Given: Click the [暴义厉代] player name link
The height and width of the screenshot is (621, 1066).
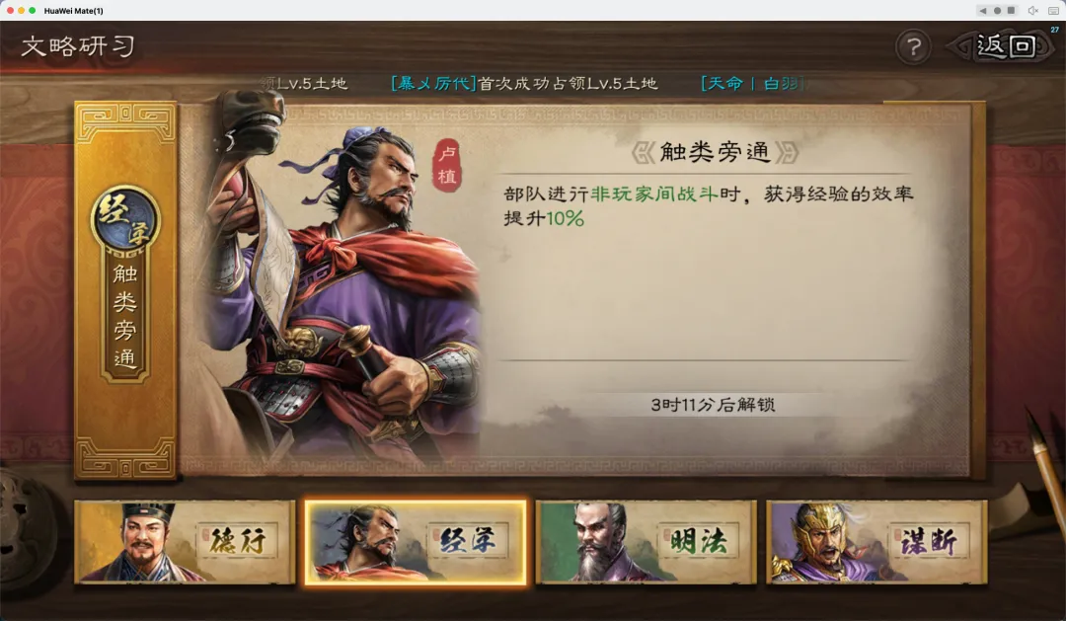Looking at the screenshot, I should click(x=433, y=84).
